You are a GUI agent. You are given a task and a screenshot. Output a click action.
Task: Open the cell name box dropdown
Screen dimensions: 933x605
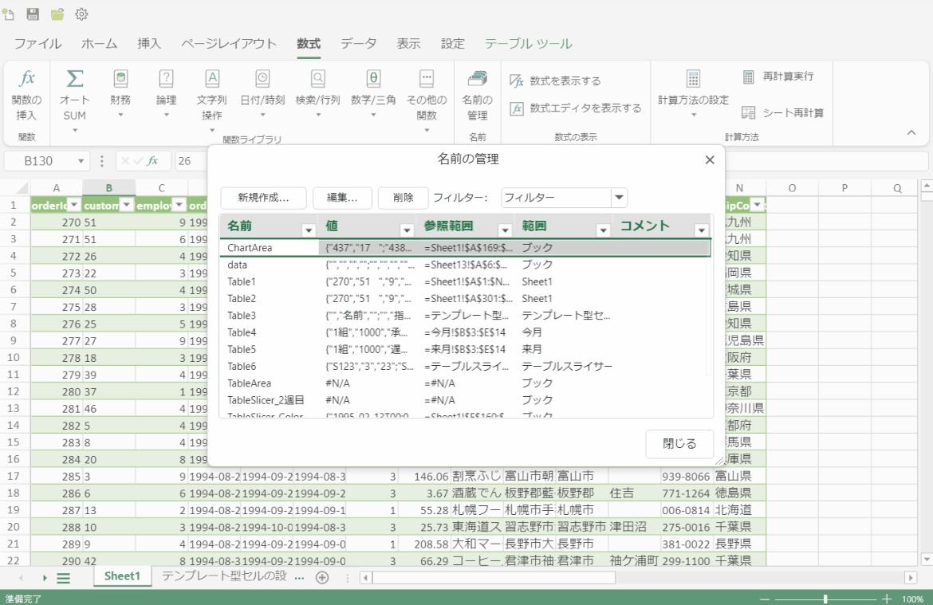(x=81, y=161)
